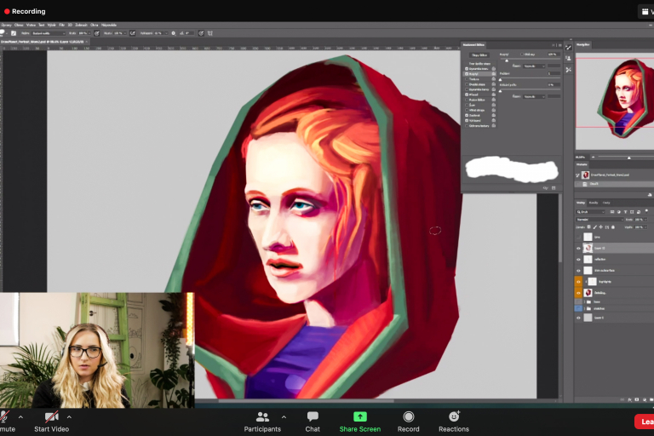Click the brush settings panel icon in the dock
The height and width of the screenshot is (436, 654).
click(x=568, y=47)
